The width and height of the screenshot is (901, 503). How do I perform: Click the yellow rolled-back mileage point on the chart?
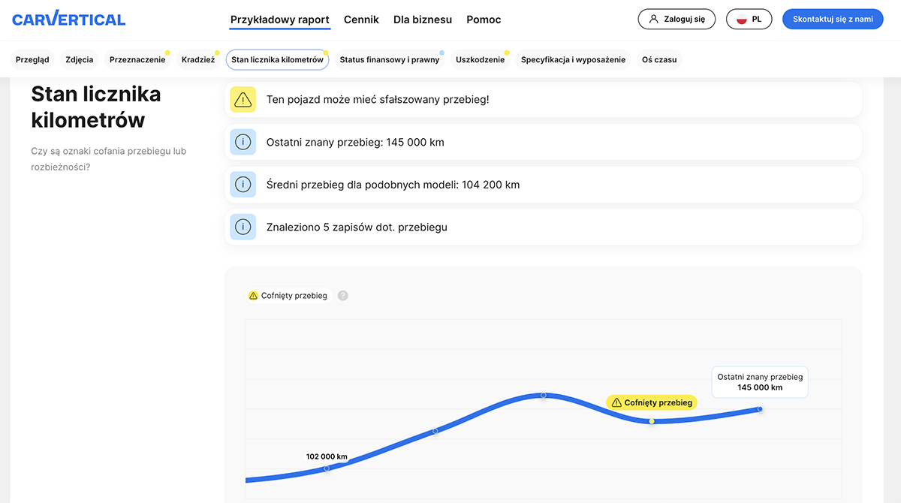(x=652, y=421)
